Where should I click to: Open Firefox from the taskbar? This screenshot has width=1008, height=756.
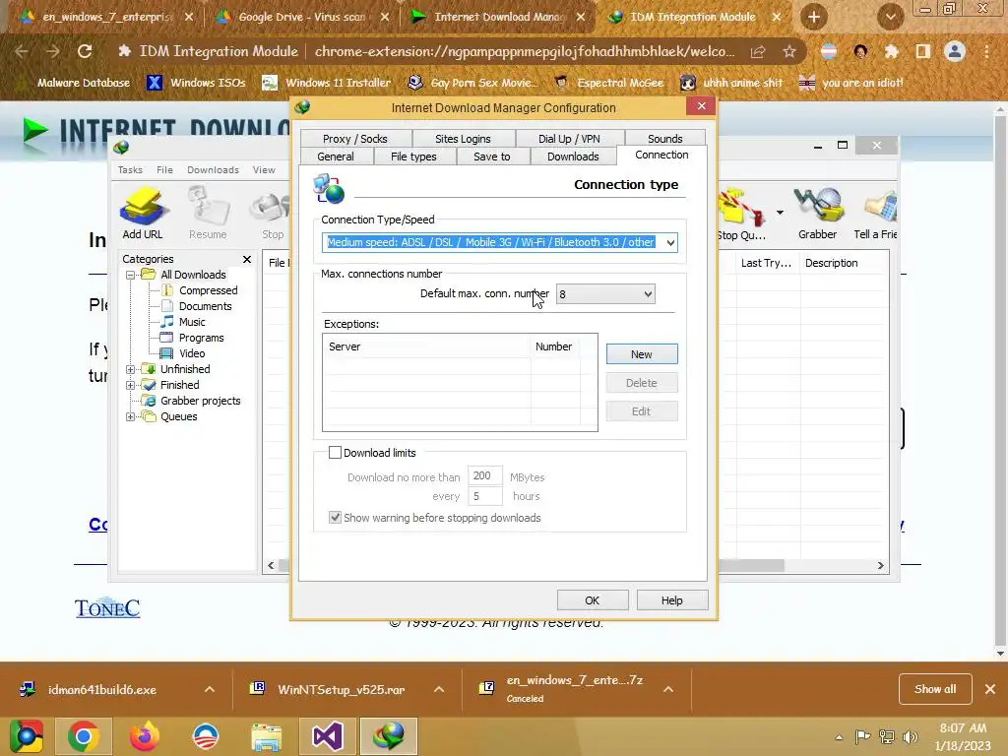tap(144, 736)
